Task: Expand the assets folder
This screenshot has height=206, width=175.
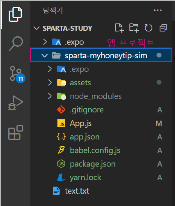Action: pyautogui.click(x=80, y=83)
